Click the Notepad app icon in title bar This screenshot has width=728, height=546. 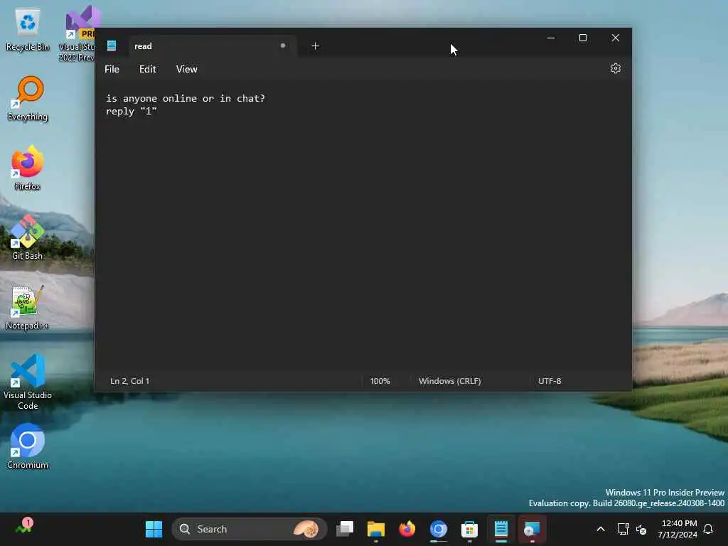pyautogui.click(x=112, y=45)
